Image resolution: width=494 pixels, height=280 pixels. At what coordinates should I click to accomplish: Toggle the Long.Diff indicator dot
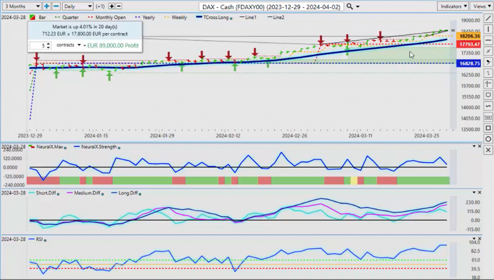tap(140, 194)
